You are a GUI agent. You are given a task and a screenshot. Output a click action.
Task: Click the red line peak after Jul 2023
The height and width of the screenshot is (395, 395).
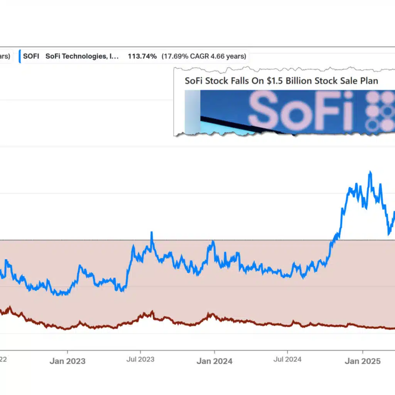pos(152,312)
